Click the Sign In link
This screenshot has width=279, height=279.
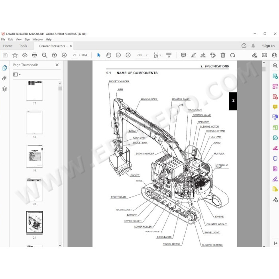[x=268, y=46]
